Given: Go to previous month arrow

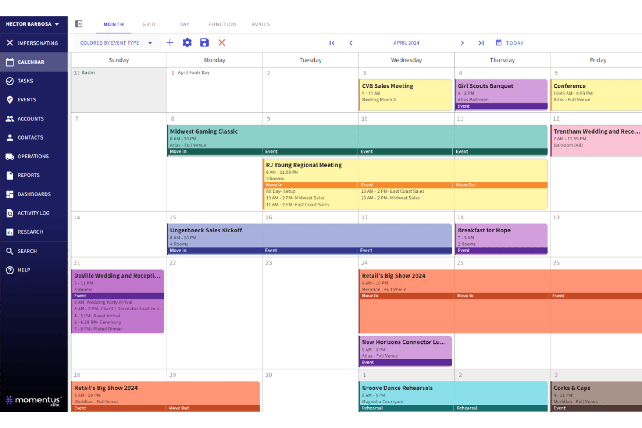Looking at the screenshot, I should click(x=351, y=43).
